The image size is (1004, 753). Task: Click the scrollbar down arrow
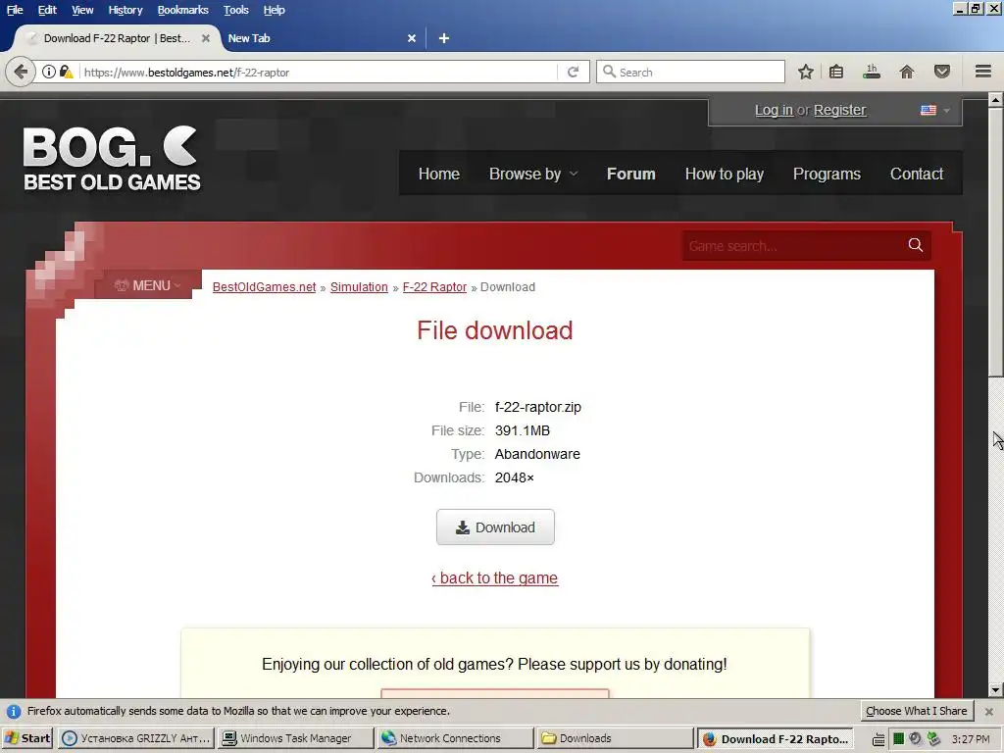tap(996, 690)
